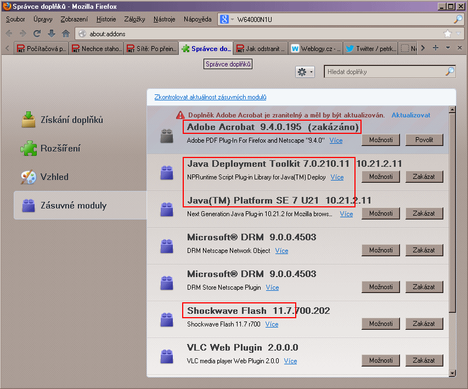Click the plugin list vertical scrollbar thumb
Screen dimensions: 468x389
coord(452,212)
